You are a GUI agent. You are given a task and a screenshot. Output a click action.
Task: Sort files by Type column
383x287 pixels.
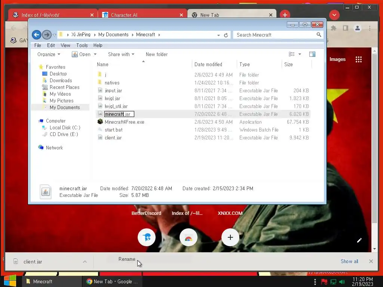pos(245,64)
